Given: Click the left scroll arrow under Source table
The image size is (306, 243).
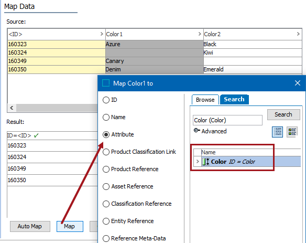Looking at the screenshot, I should point(12,108).
